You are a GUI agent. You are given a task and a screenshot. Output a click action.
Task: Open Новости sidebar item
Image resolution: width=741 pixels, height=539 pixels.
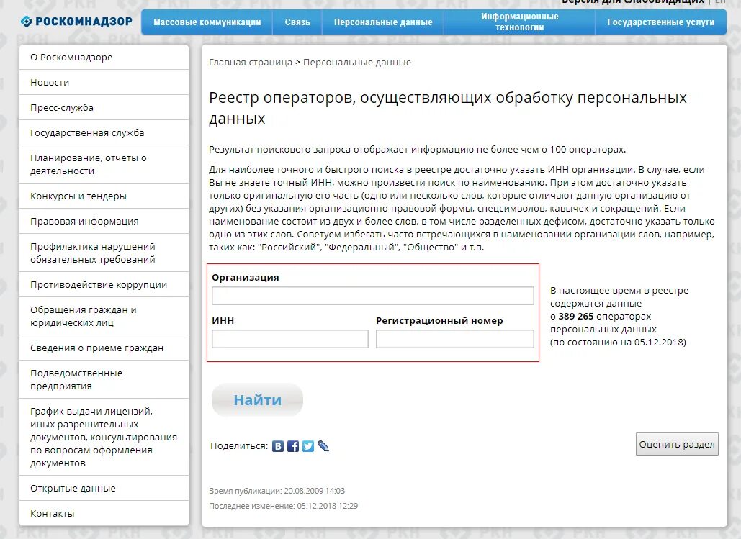point(104,82)
